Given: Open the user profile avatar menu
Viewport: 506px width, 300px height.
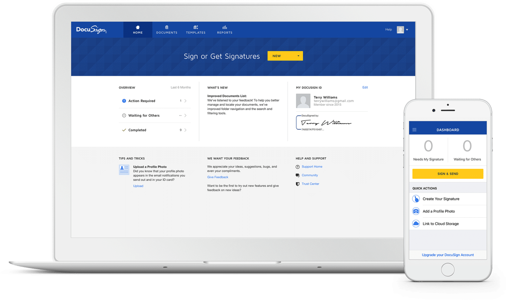Looking at the screenshot, I should [x=402, y=30].
